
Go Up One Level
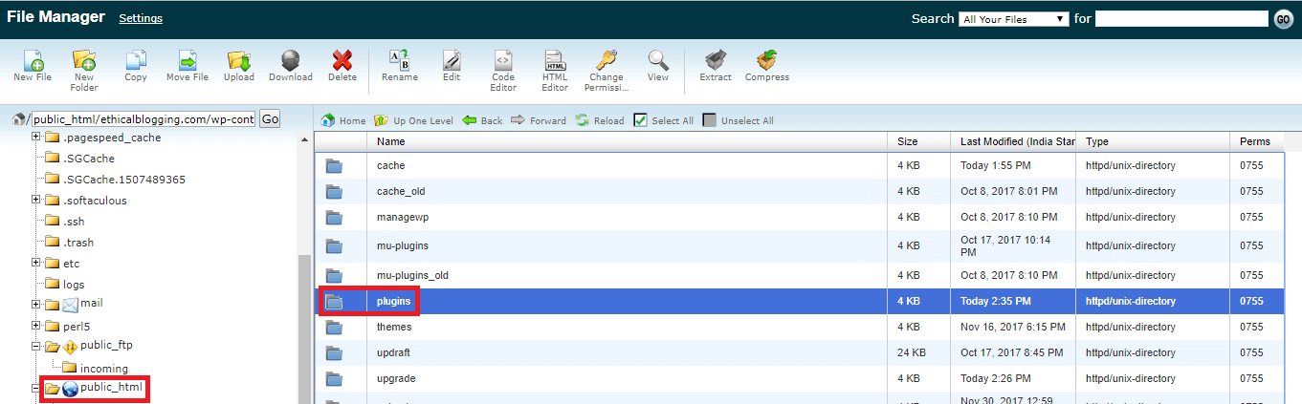click(x=413, y=120)
